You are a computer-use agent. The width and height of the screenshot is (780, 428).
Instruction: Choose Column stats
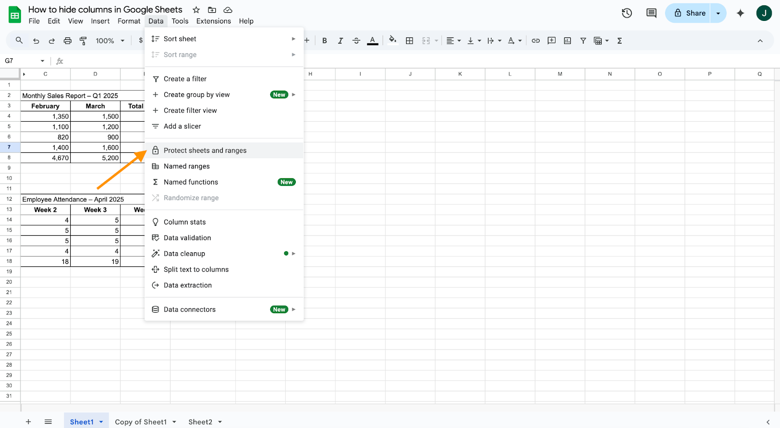(x=224, y=222)
